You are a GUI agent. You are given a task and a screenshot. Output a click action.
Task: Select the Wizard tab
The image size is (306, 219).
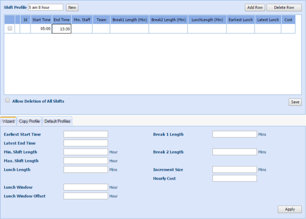8,121
